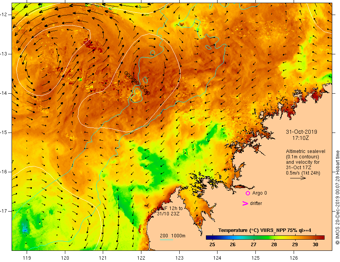Screen dimensions: 340x262
Task: Click the longitude axis label 126
Action: coord(294,258)
